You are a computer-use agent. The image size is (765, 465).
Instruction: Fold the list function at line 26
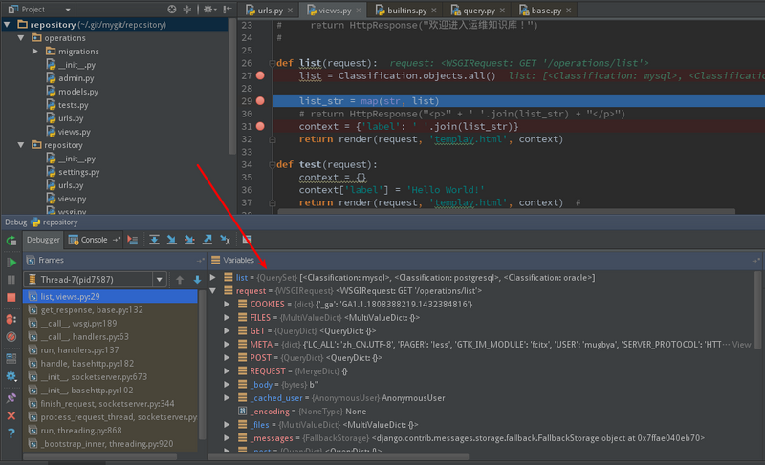pos(273,63)
